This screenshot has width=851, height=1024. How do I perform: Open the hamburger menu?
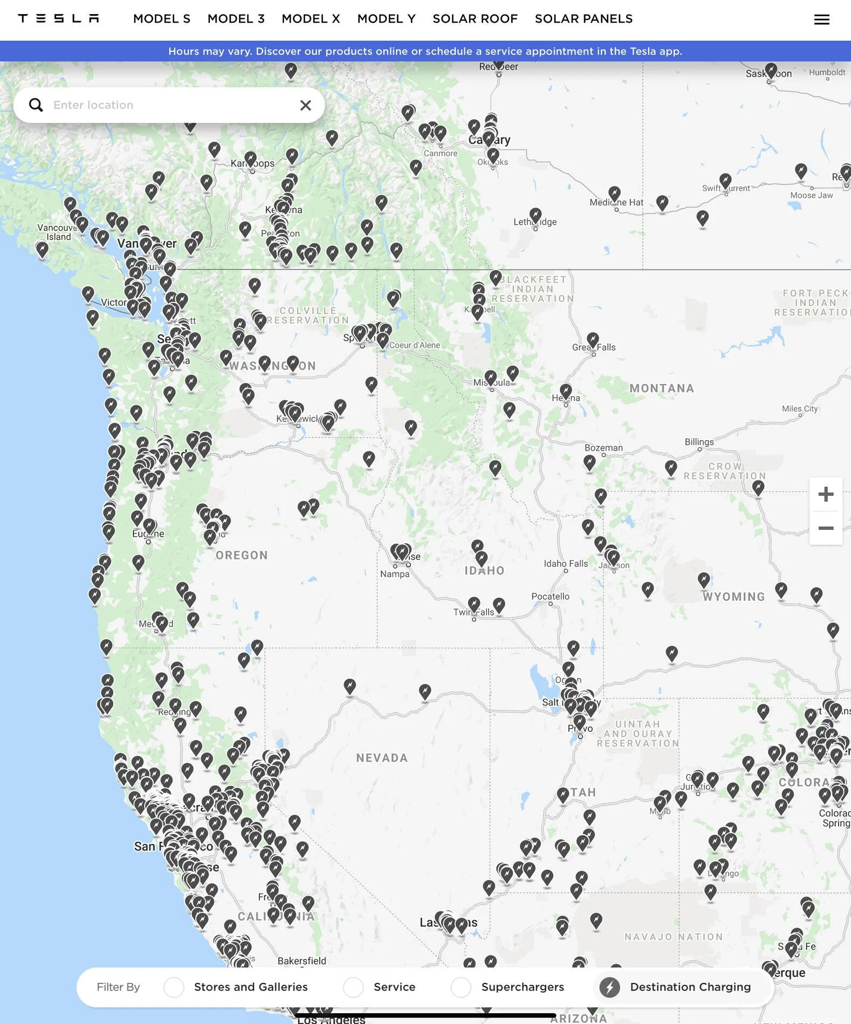point(821,20)
